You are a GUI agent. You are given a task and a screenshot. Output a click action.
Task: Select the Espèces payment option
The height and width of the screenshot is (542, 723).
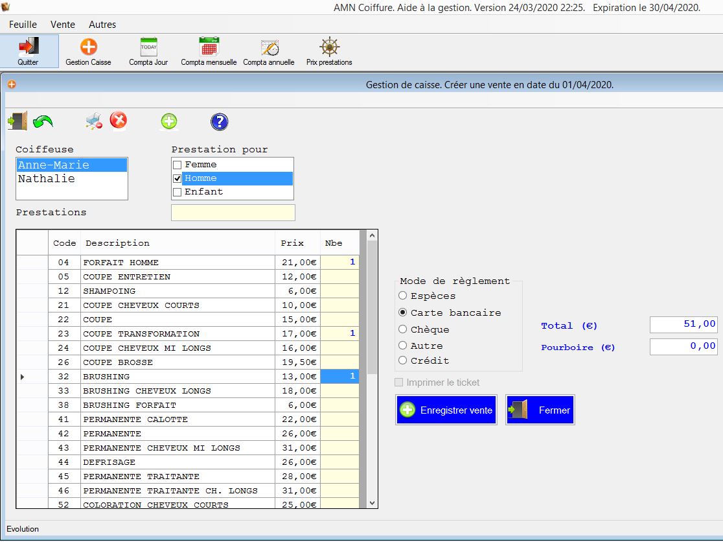pyautogui.click(x=402, y=295)
